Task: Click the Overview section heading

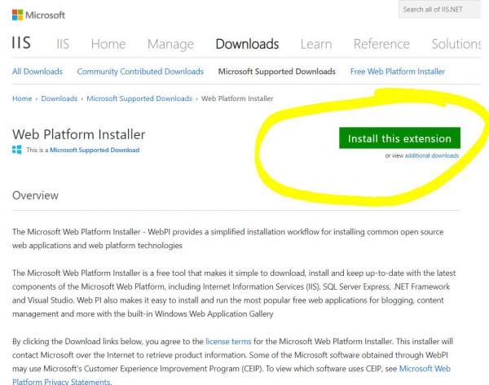Action: (x=35, y=195)
